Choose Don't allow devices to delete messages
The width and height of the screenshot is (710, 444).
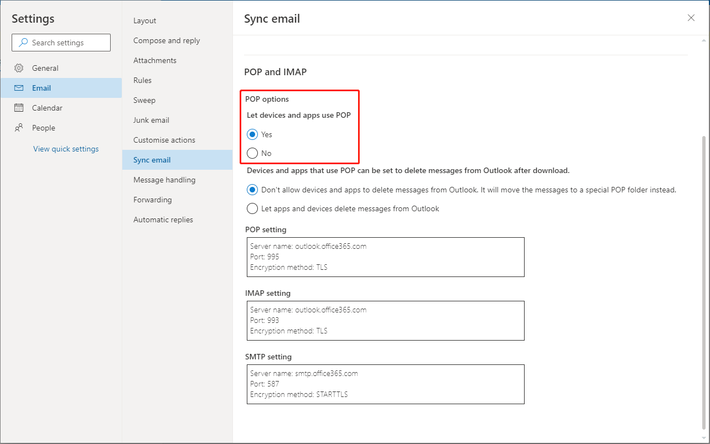252,190
